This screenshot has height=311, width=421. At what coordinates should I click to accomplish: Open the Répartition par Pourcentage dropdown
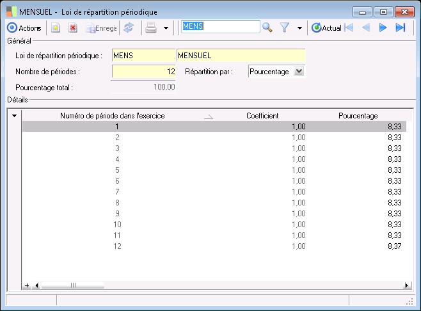(x=299, y=72)
